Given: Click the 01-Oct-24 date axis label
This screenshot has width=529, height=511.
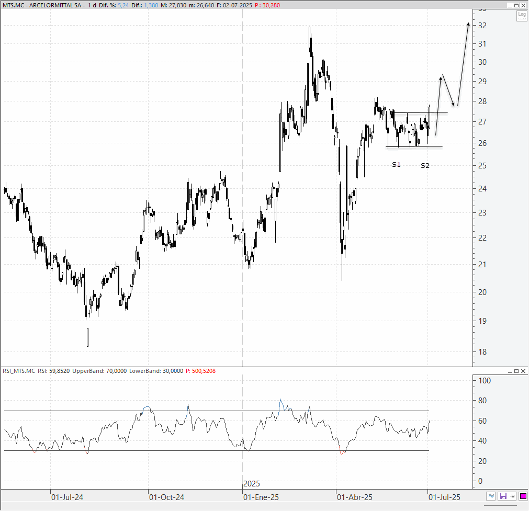Looking at the screenshot, I should pos(167,497).
